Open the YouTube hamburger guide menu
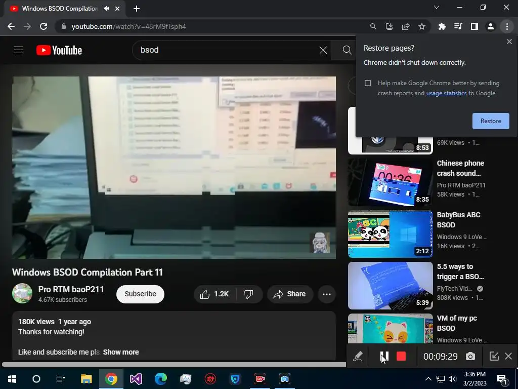Image resolution: width=518 pixels, height=389 pixels. (x=18, y=50)
